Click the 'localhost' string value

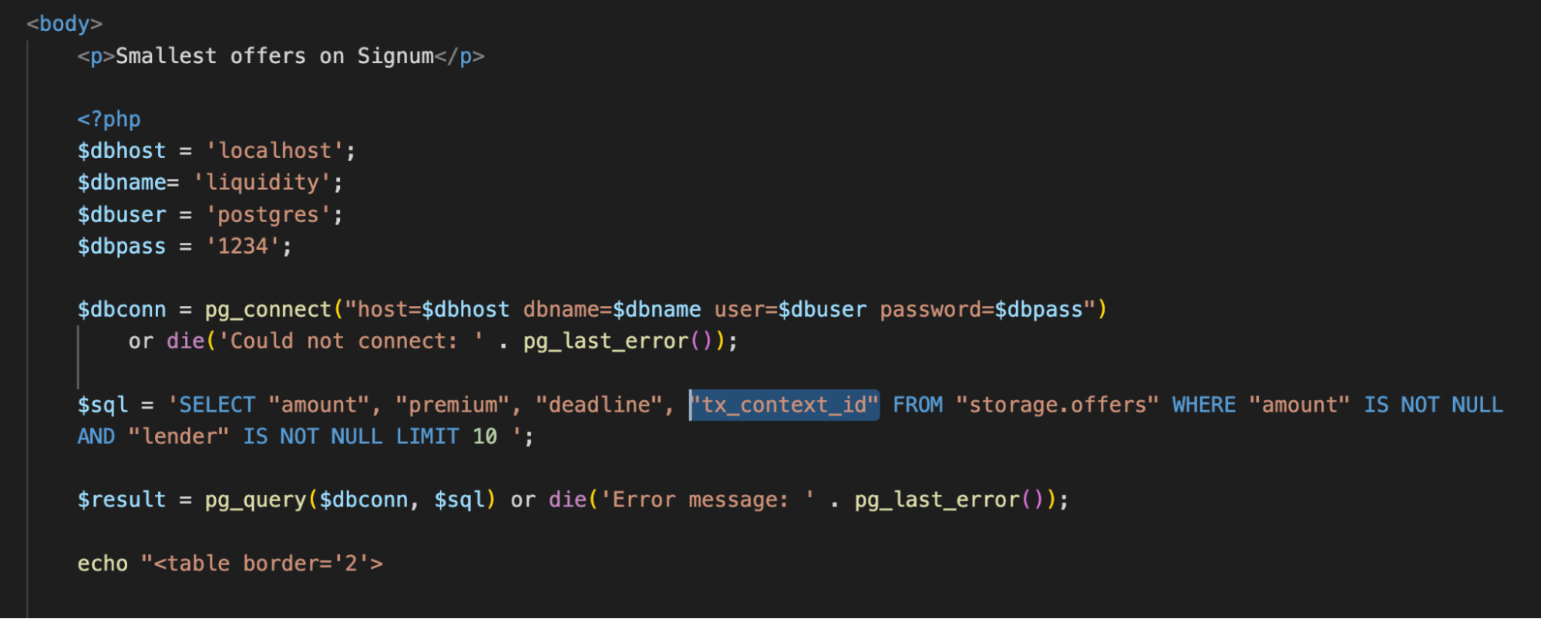click(x=274, y=151)
